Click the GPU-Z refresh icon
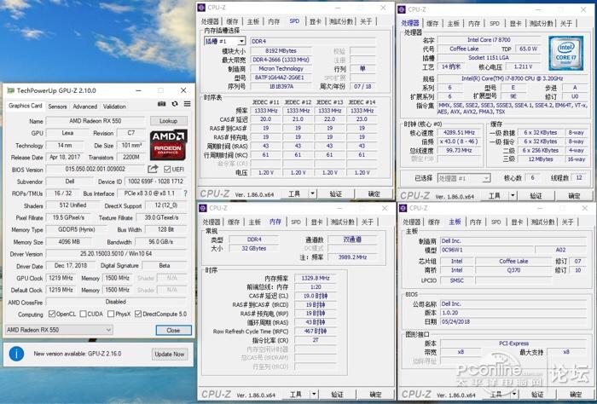 pyautogui.click(x=175, y=104)
